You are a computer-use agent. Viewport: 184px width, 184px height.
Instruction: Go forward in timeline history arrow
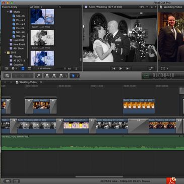click(x=11, y=82)
